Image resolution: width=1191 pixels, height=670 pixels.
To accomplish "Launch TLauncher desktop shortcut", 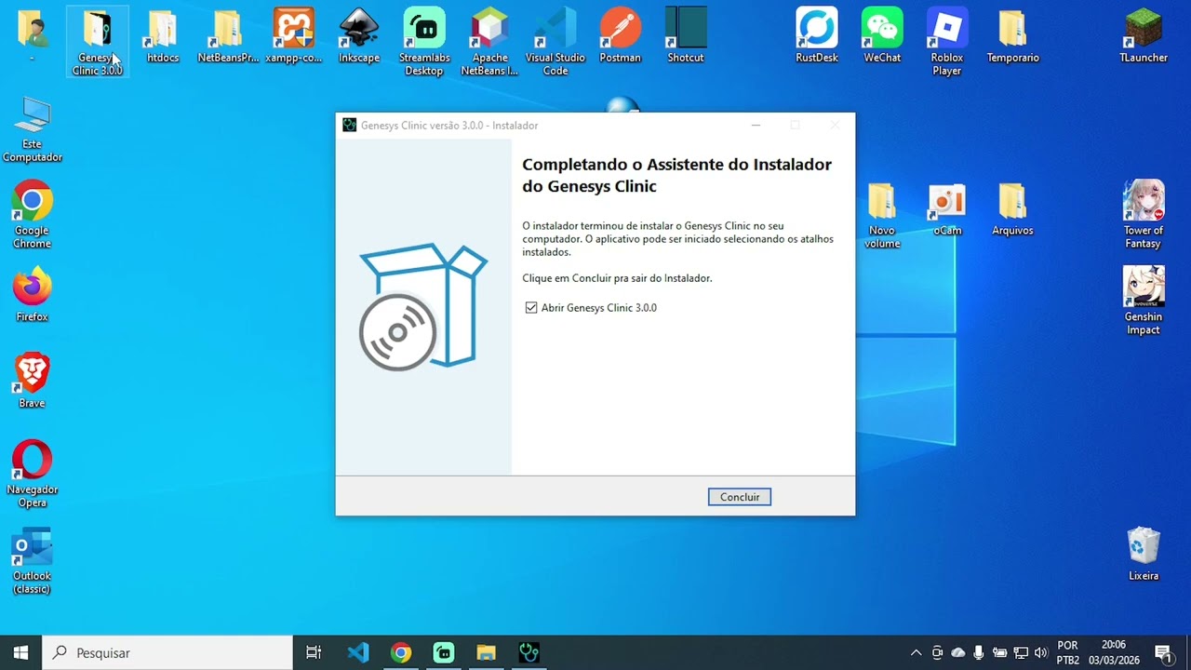I will [x=1144, y=37].
